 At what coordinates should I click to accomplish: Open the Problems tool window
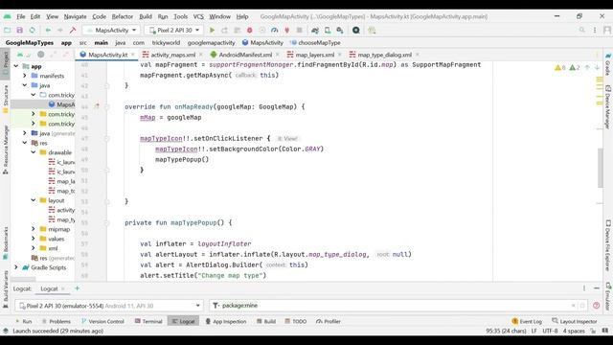[x=57, y=321]
